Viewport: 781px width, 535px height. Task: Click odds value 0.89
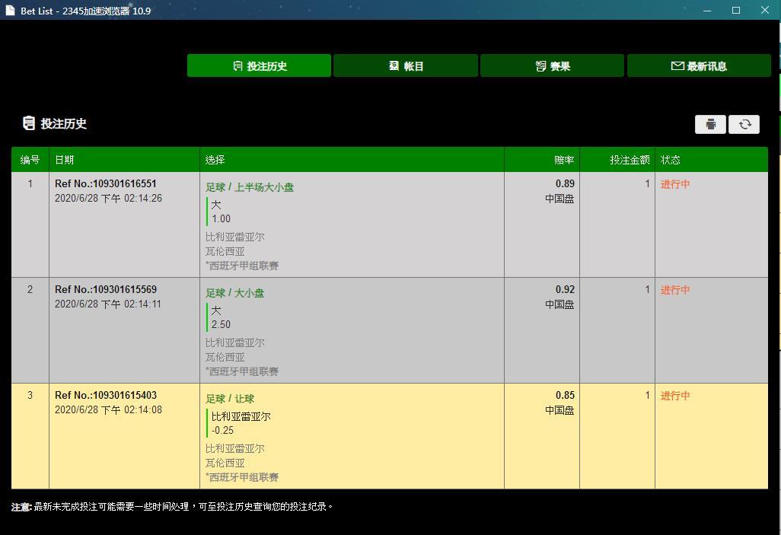coord(565,184)
